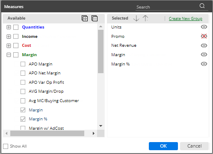Collapse the Margin group
213x154 pixels.
pyautogui.click(x=9, y=55)
